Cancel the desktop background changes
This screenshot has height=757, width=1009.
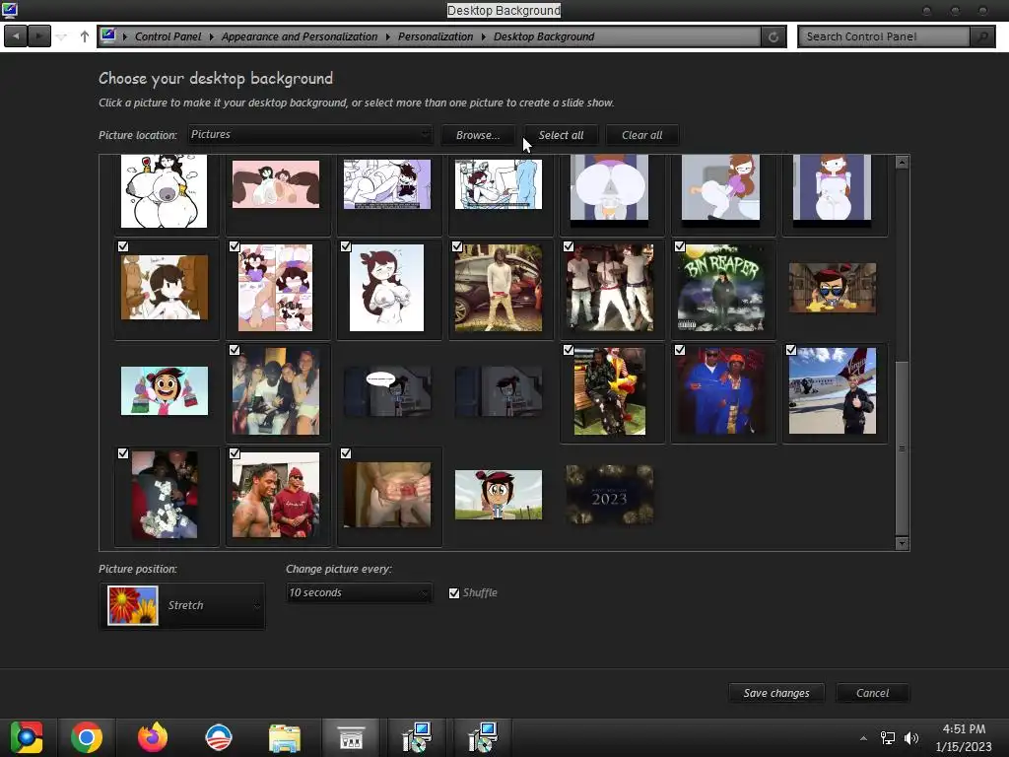click(x=872, y=693)
